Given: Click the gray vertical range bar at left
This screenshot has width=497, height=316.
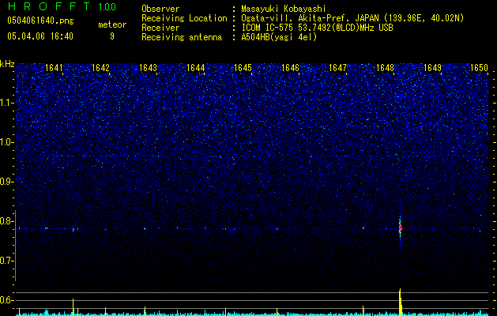Looking at the screenshot, I should click(16, 246).
